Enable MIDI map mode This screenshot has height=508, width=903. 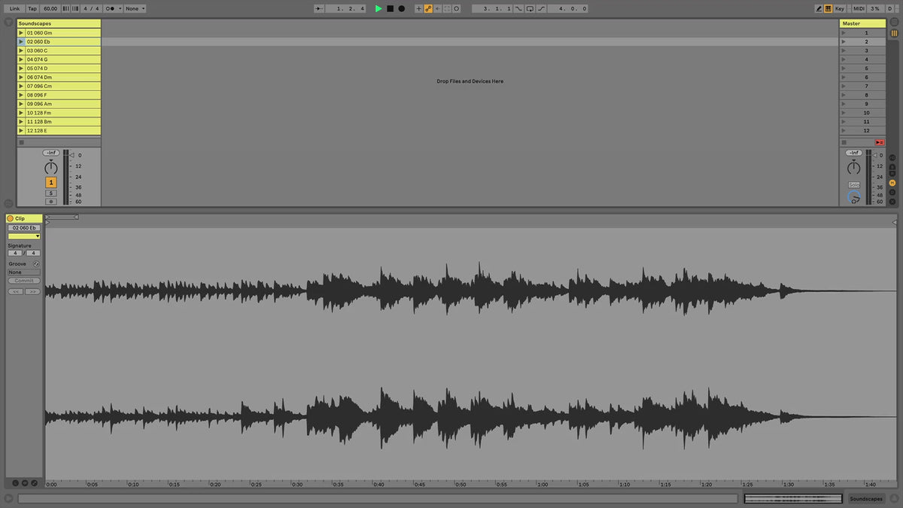click(858, 8)
